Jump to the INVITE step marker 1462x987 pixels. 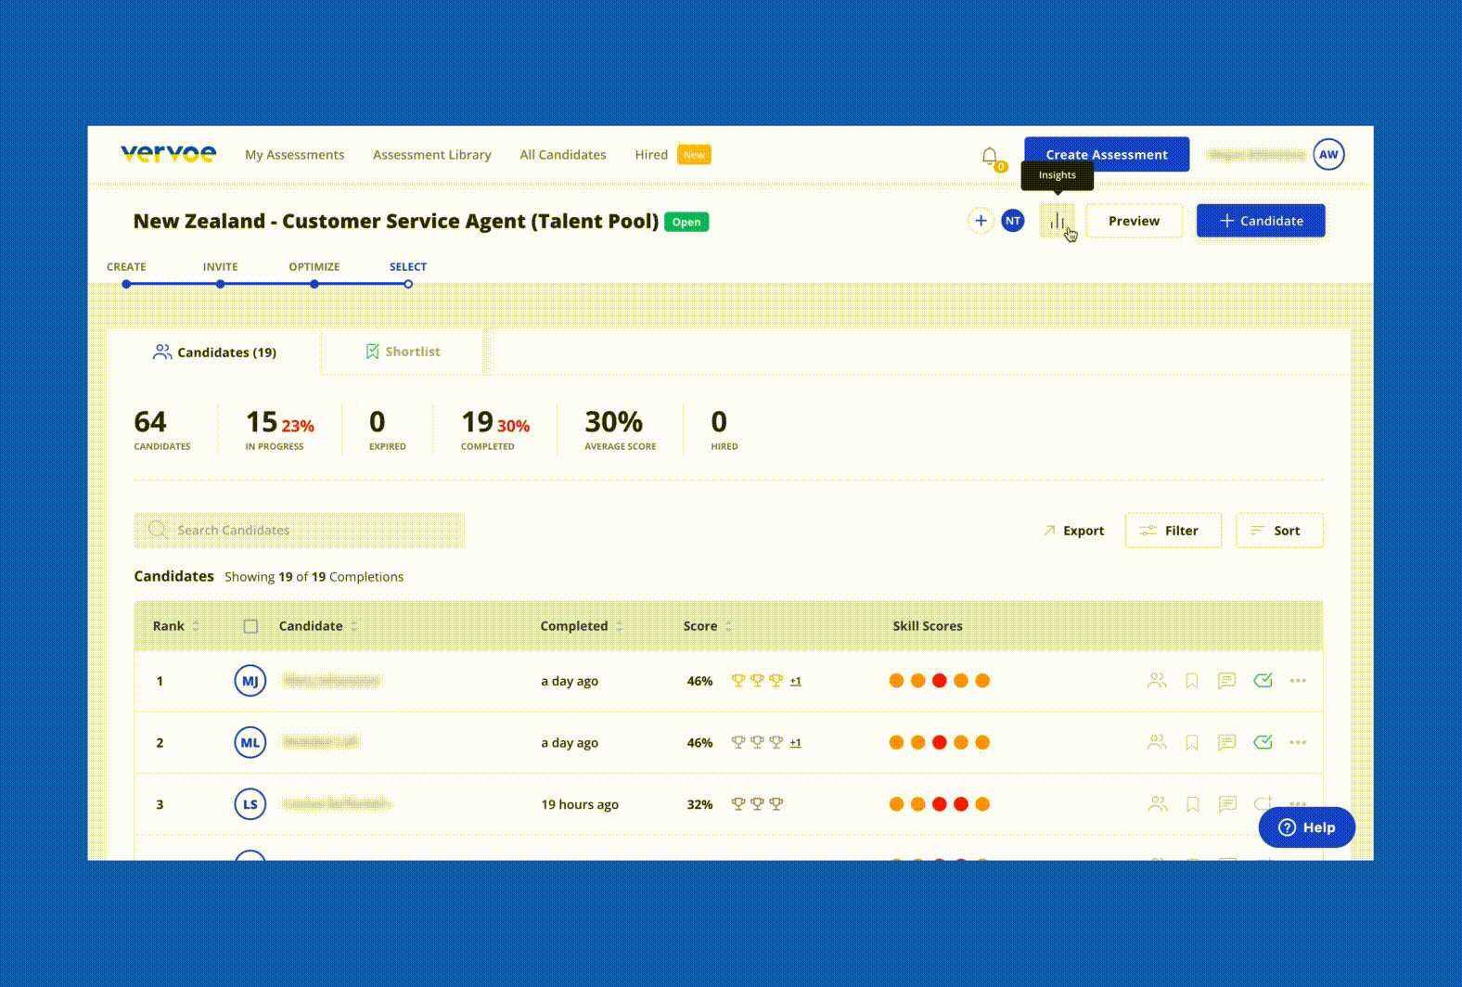click(x=220, y=284)
